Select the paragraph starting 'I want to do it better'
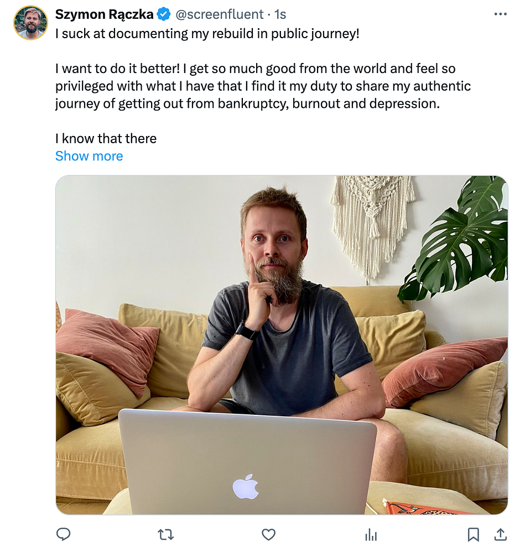 coord(263,86)
